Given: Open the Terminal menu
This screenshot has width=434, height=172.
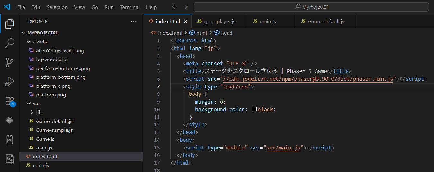Looking at the screenshot, I should 130,7.
